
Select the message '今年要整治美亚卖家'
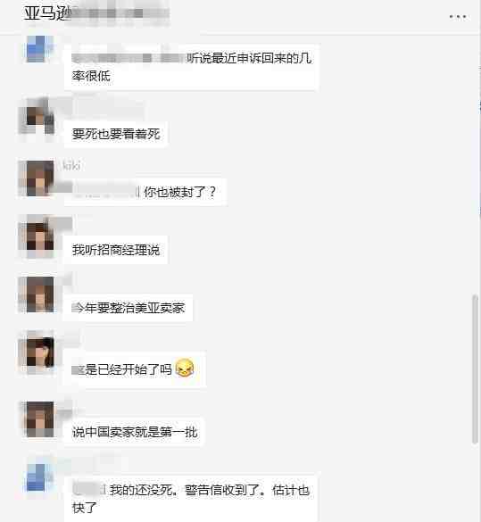point(129,308)
